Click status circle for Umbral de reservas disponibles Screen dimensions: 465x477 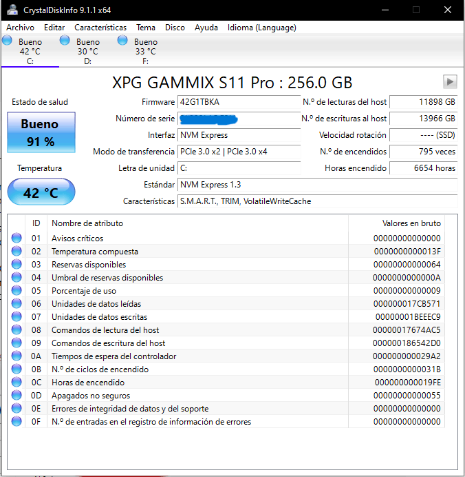click(x=17, y=277)
